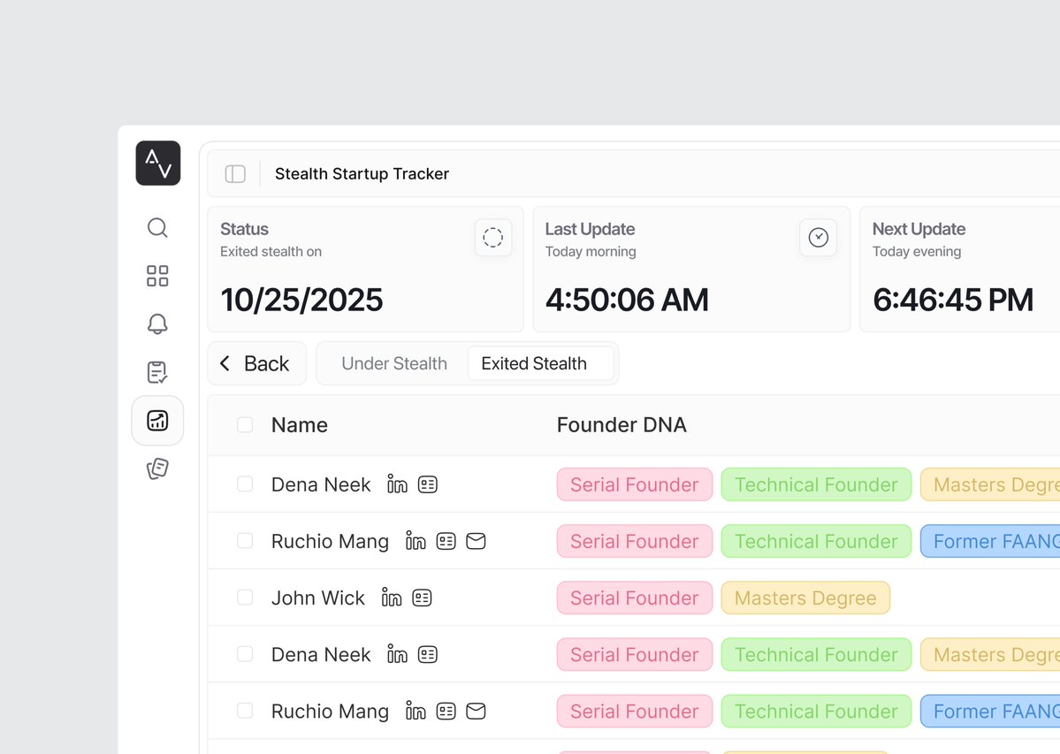Open LinkedIn for first Dena Neek row
This screenshot has height=754, width=1060.
pos(398,484)
